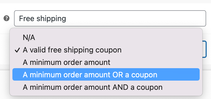211x99 pixels.
Task: Click the checkmark beside valid free shipping coupon
Action: (17, 50)
